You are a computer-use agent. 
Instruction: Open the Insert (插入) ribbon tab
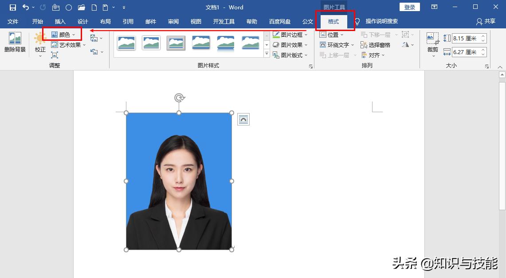(x=60, y=21)
